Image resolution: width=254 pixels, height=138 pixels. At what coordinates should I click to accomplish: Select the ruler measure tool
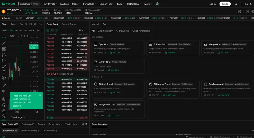[4, 85]
